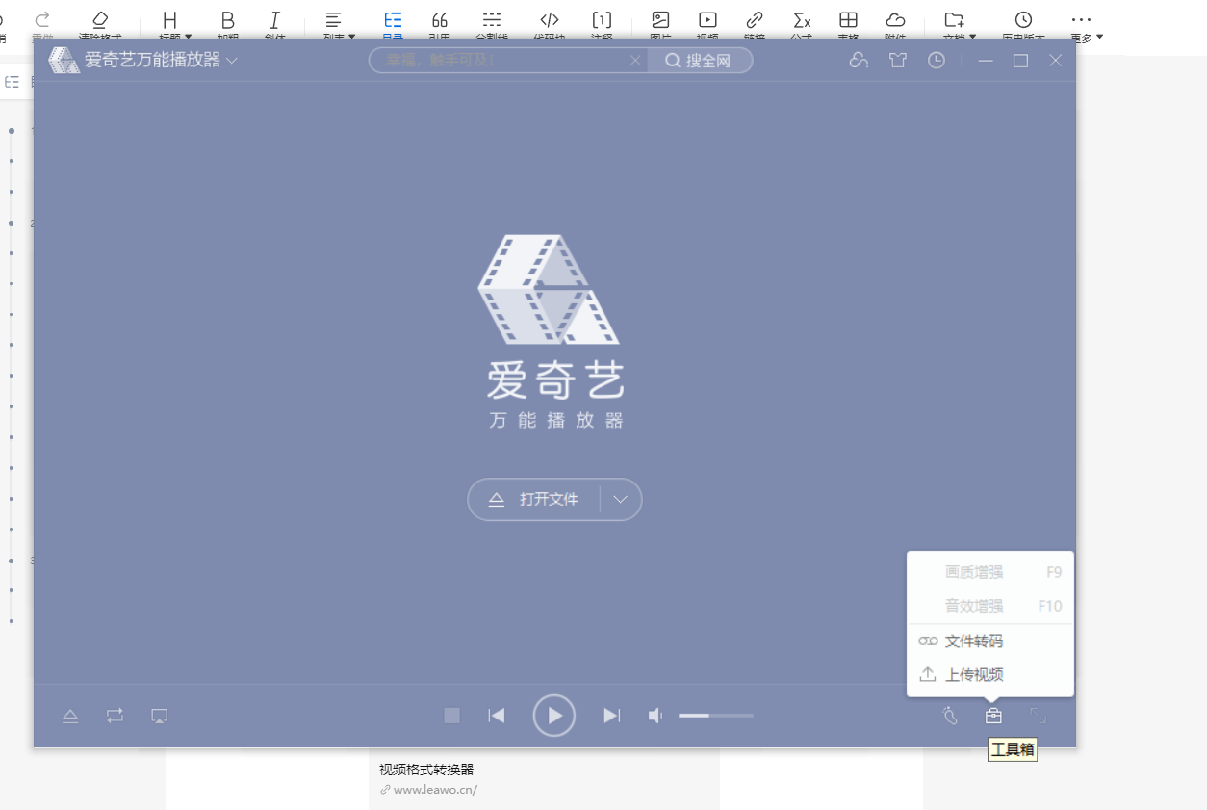1207x810 pixels.
Task: Click the 搜全网 search button
Action: [x=700, y=61]
